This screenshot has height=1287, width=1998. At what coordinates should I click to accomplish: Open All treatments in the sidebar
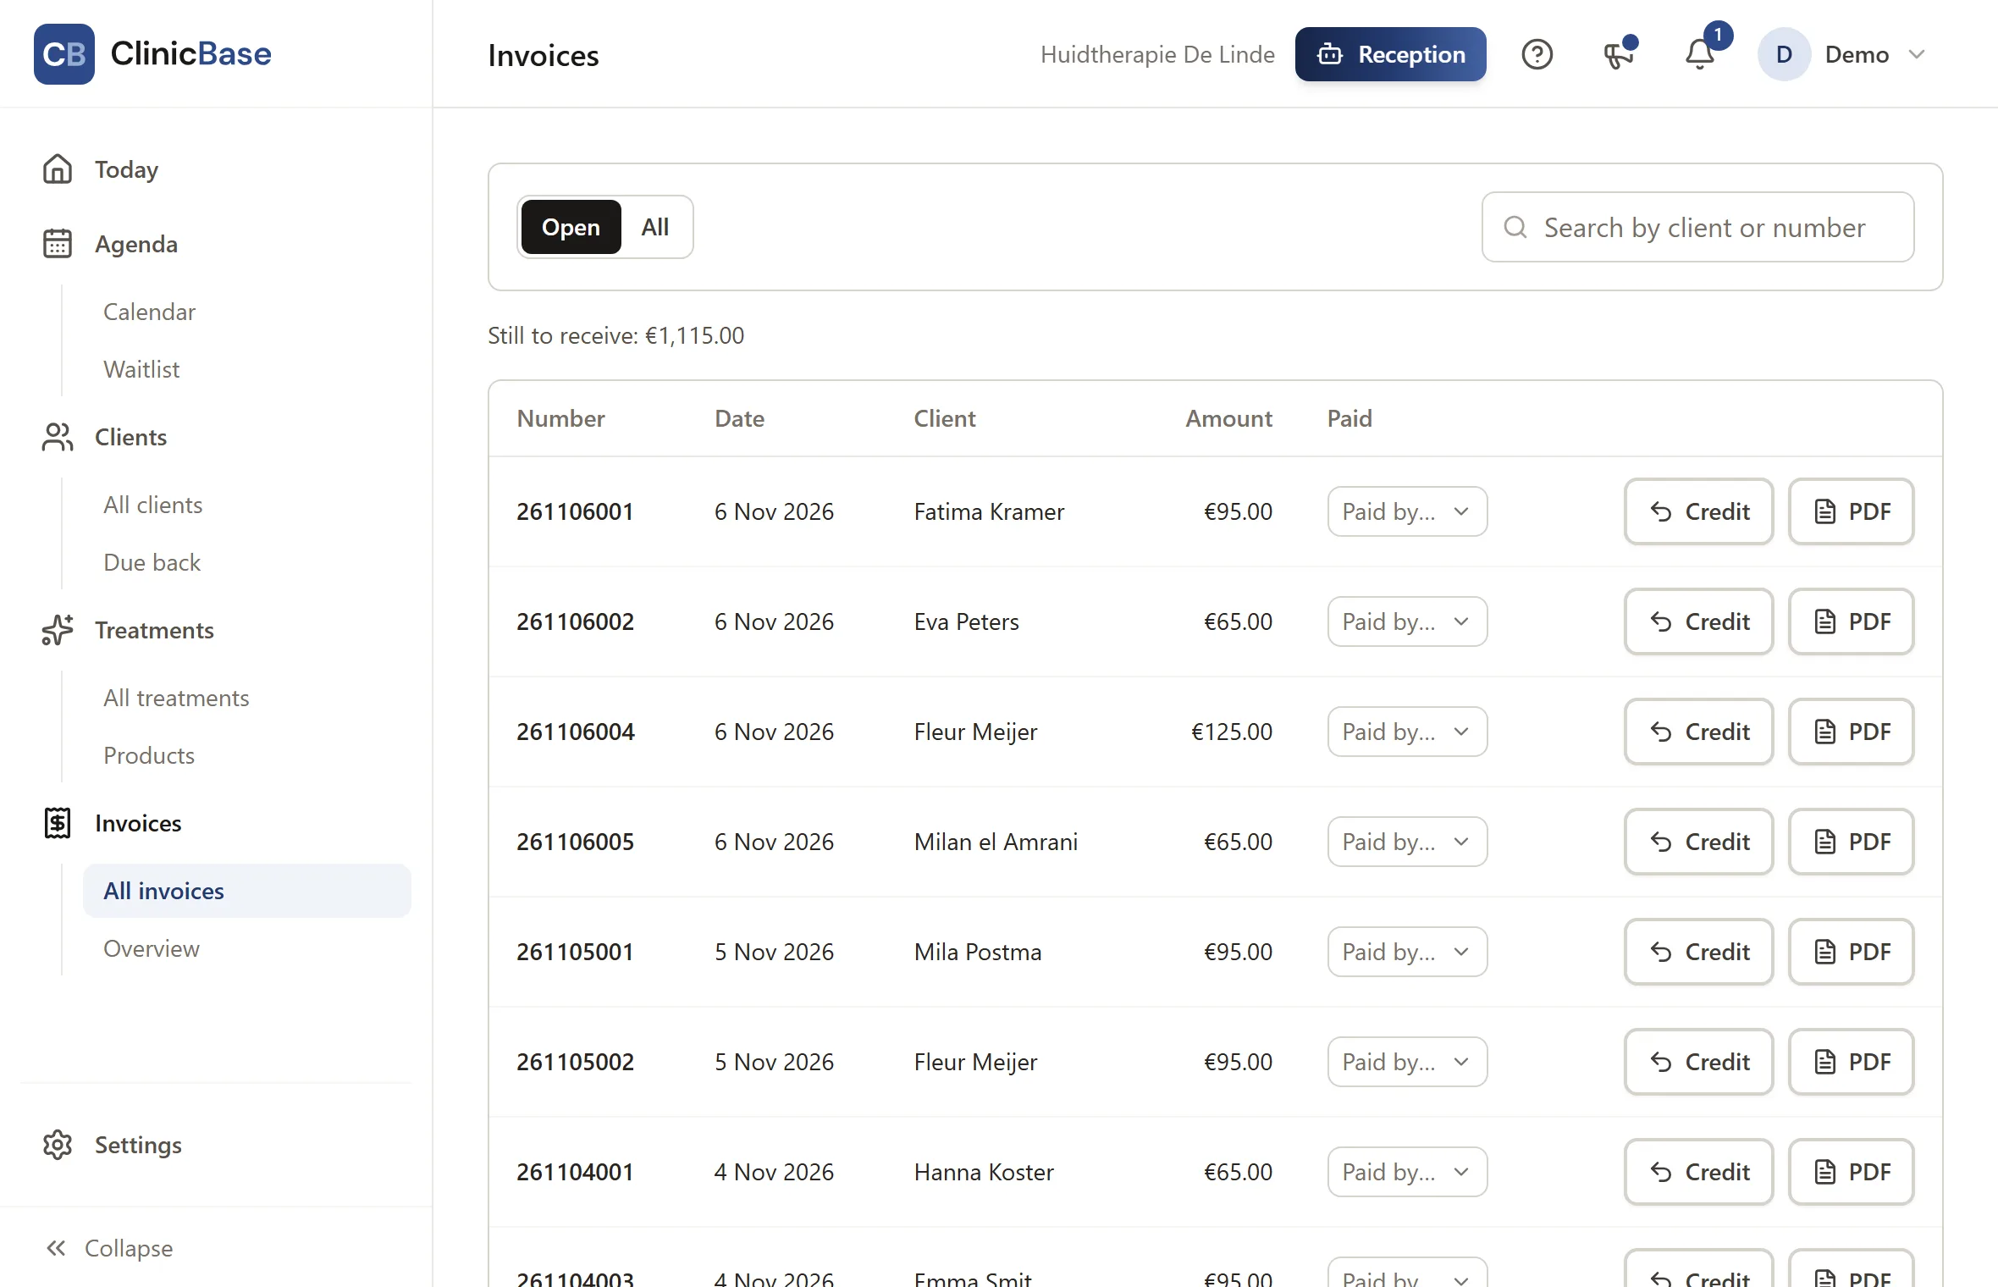coord(176,698)
